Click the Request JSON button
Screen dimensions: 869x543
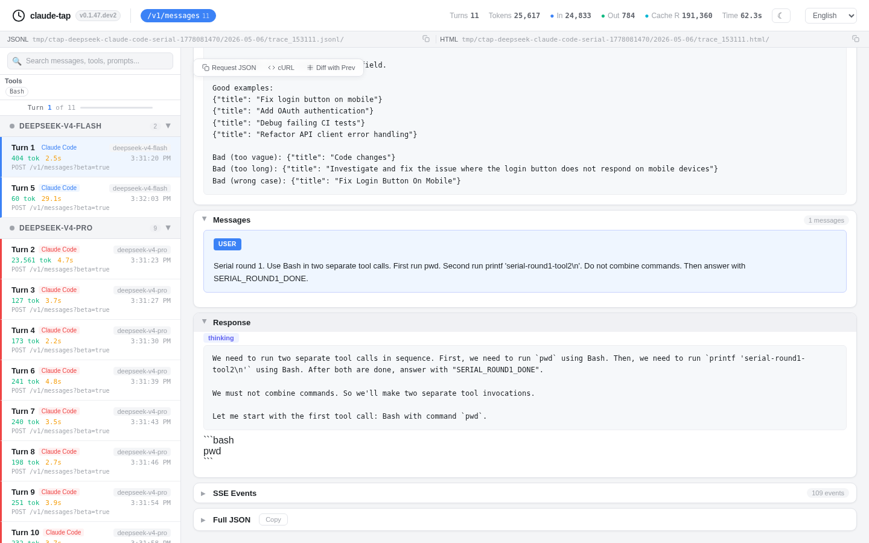229,68
